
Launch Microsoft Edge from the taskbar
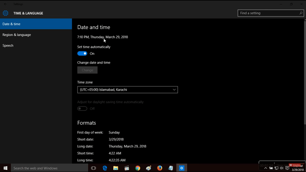(105, 168)
